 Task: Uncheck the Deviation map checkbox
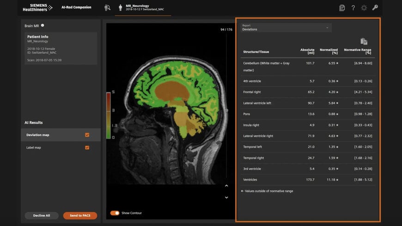[87, 135]
